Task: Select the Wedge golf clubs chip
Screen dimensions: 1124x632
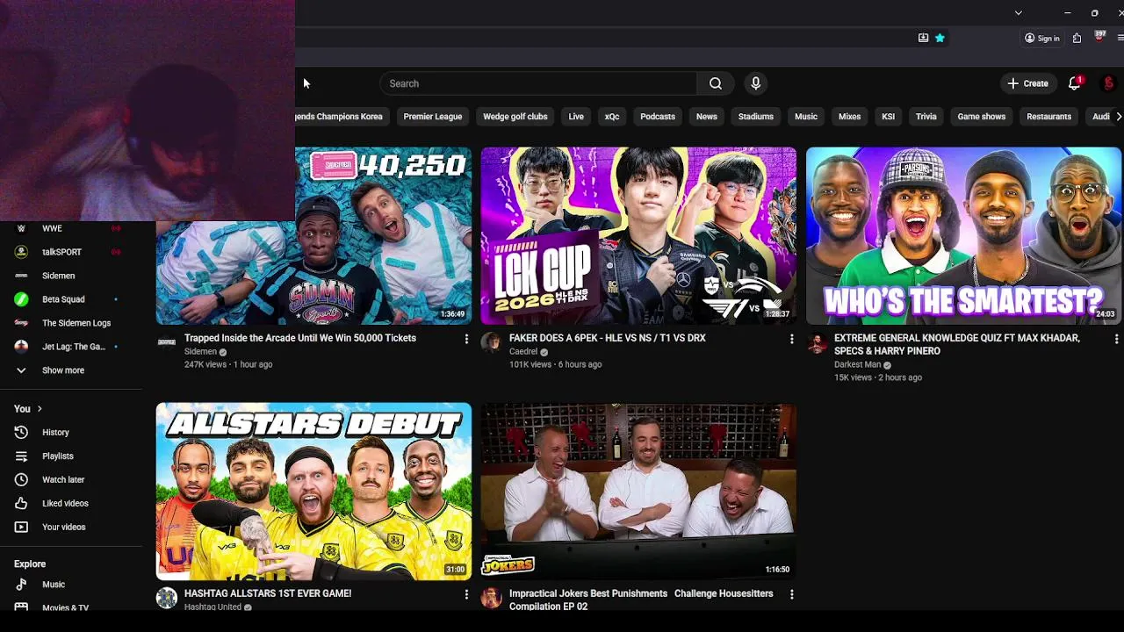Action: pyautogui.click(x=515, y=117)
